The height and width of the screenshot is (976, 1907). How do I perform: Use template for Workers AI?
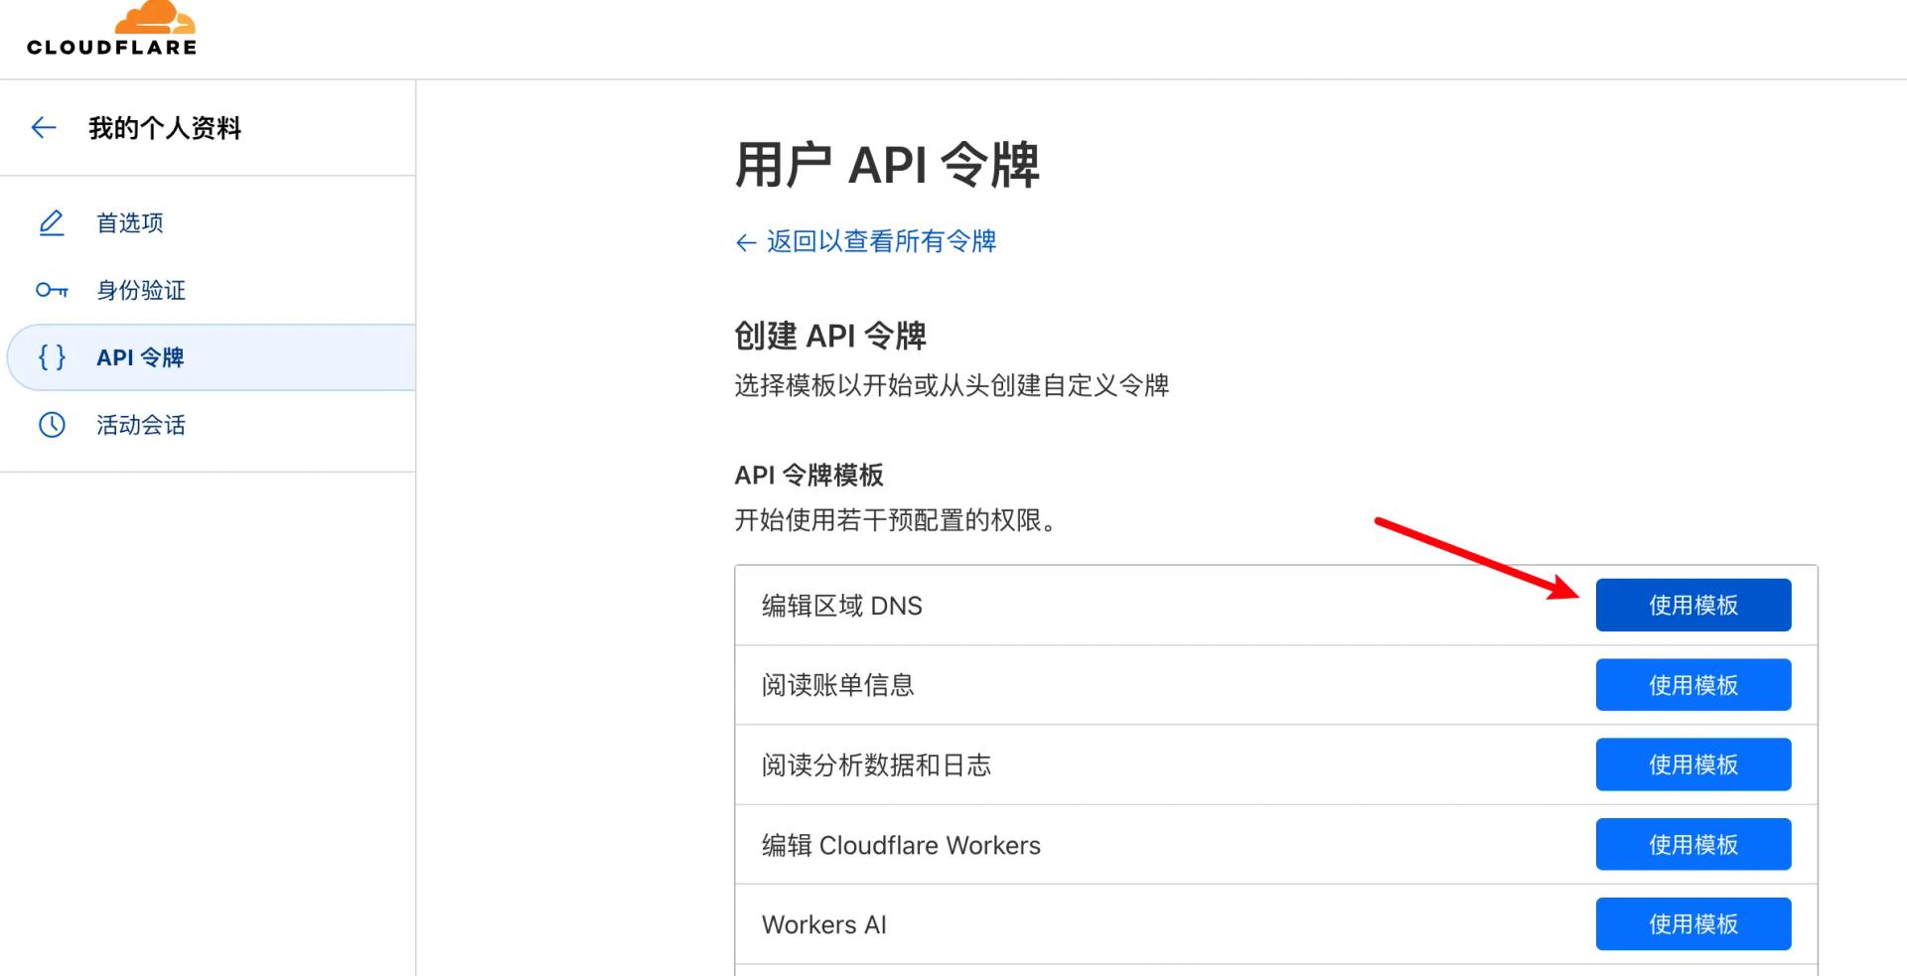(x=1693, y=924)
